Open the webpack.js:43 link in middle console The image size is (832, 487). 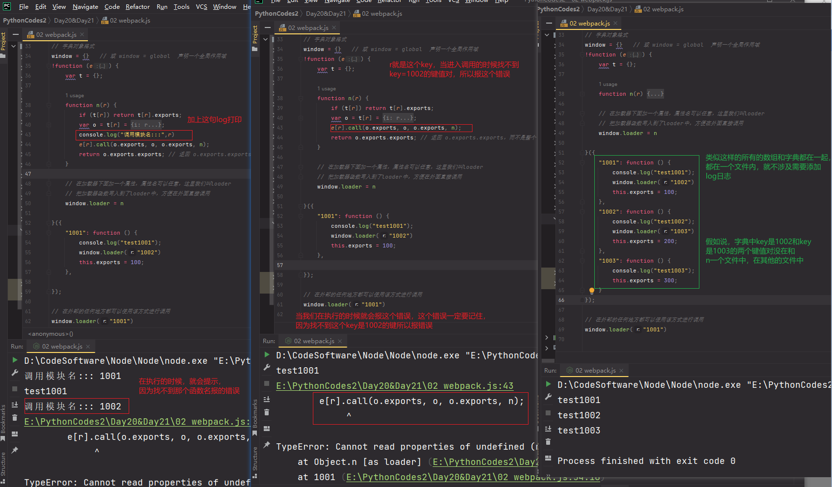(395, 386)
